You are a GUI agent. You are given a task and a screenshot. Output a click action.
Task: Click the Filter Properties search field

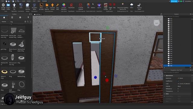[177, 73]
